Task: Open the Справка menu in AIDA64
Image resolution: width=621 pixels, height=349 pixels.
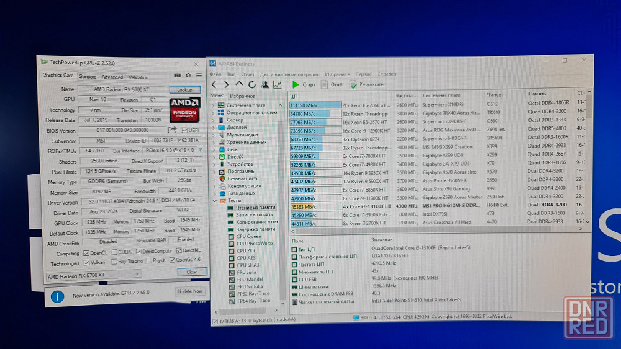Action: (386, 74)
